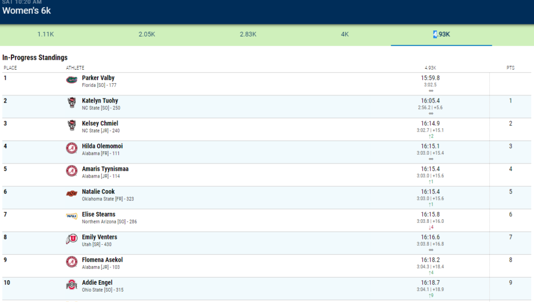Click the Alabama logo beside Amaris Tyynismaa
The image size is (534, 302).
[x=71, y=171]
